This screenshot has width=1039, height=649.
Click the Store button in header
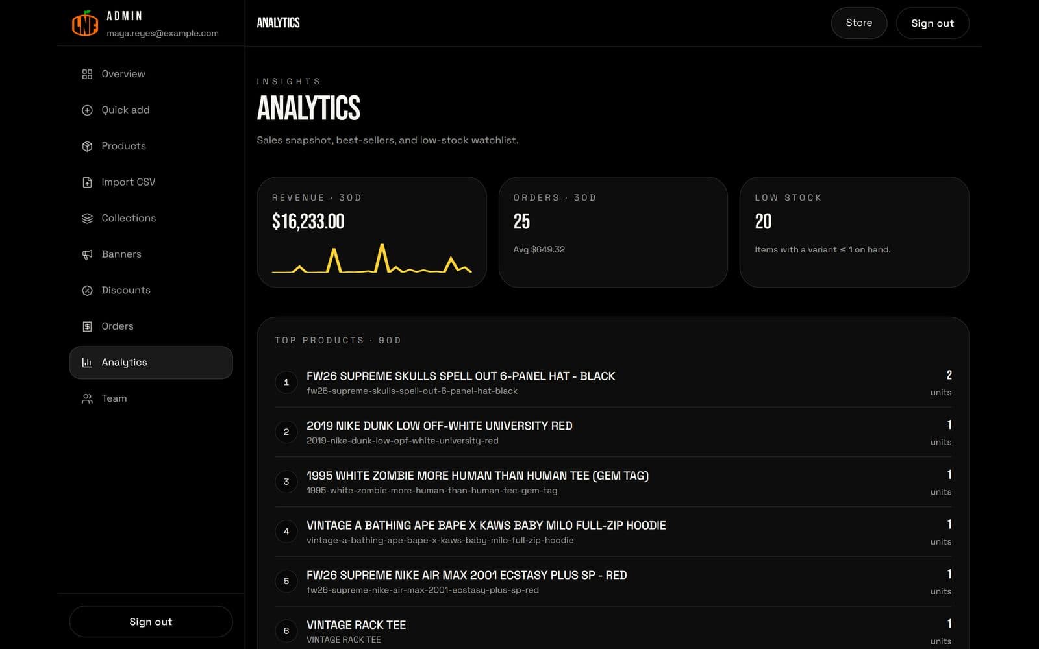pyautogui.click(x=858, y=23)
